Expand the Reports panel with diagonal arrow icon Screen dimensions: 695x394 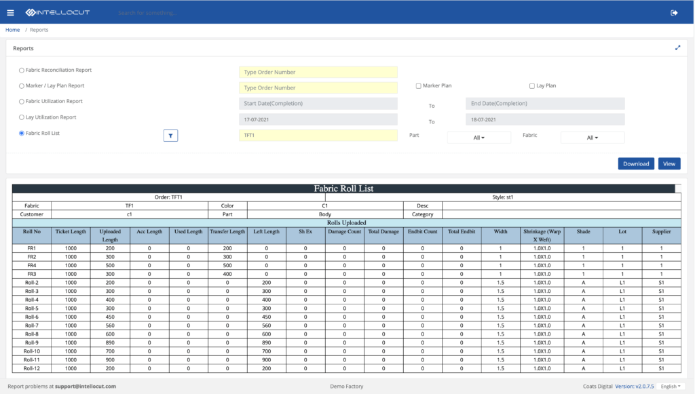(x=677, y=47)
